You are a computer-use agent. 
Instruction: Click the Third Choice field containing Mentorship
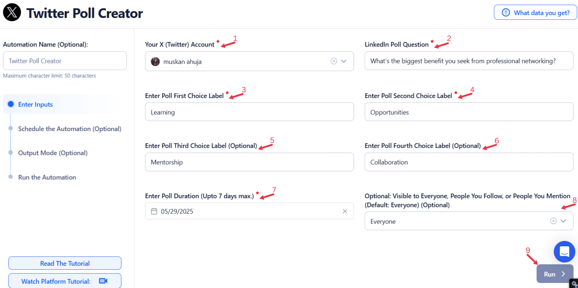[249, 162]
